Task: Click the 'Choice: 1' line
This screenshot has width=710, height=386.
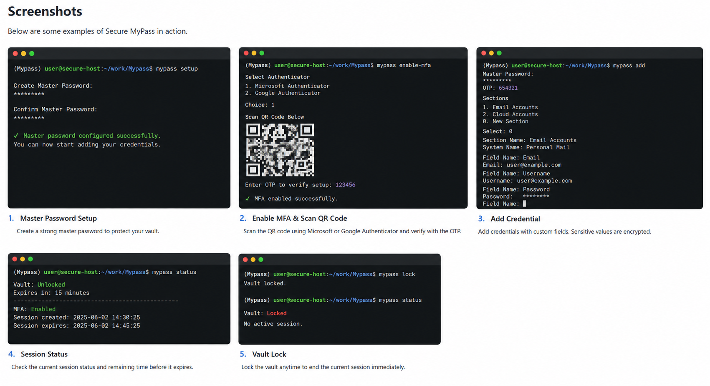Action: click(x=260, y=105)
